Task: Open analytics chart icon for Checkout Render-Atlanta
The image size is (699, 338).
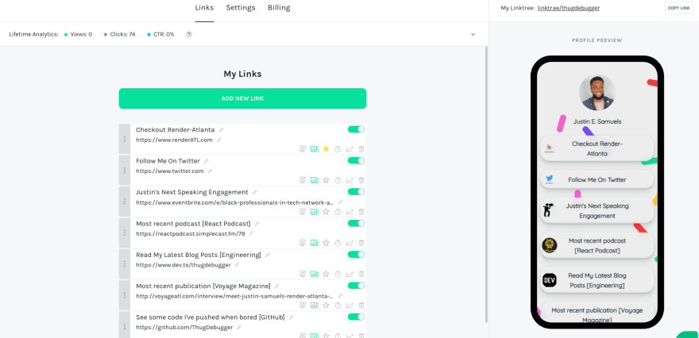Action: click(350, 148)
